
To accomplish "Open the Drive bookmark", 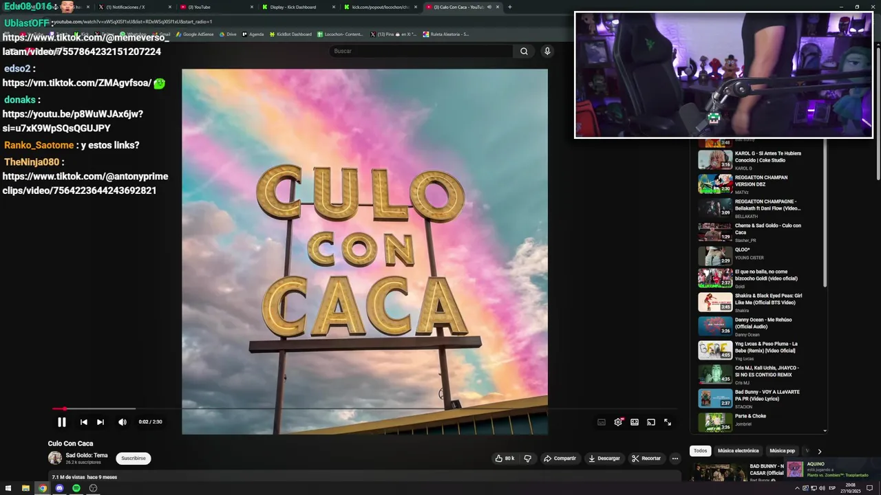I will [229, 34].
